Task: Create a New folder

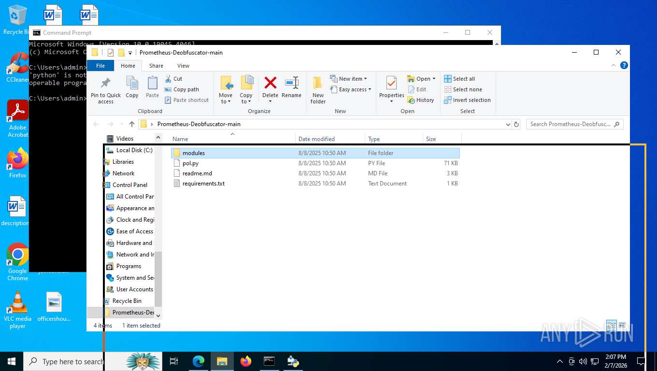Action: pyautogui.click(x=318, y=90)
